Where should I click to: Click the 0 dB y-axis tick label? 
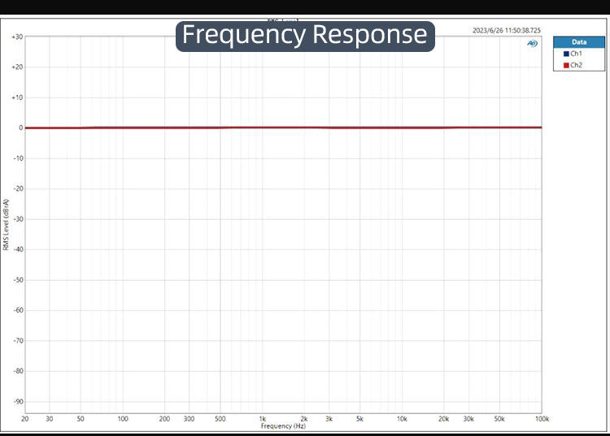click(19, 127)
